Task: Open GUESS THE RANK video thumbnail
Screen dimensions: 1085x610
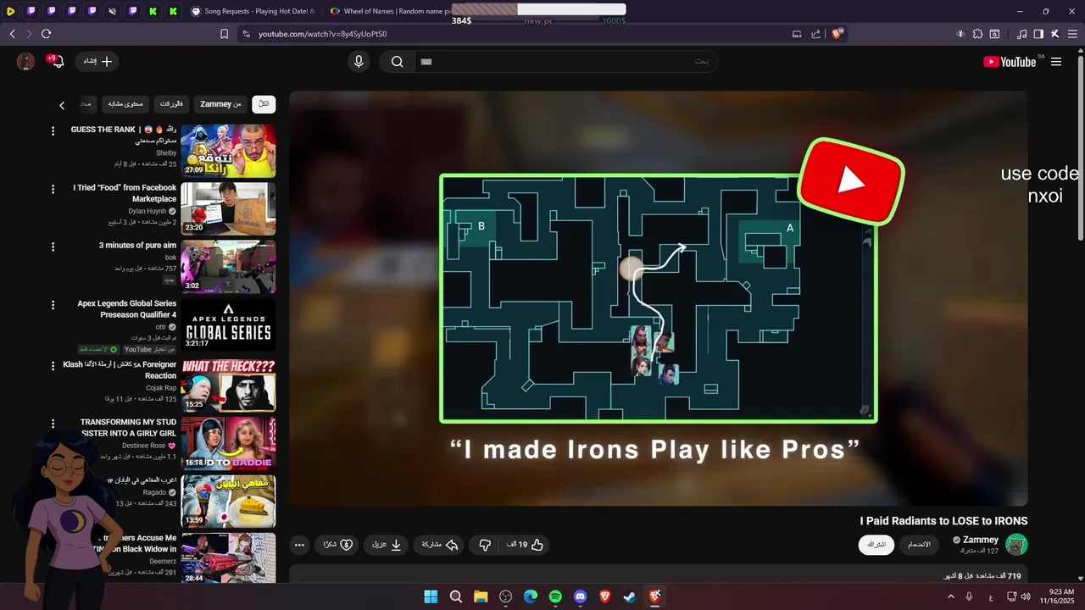Action: click(228, 151)
